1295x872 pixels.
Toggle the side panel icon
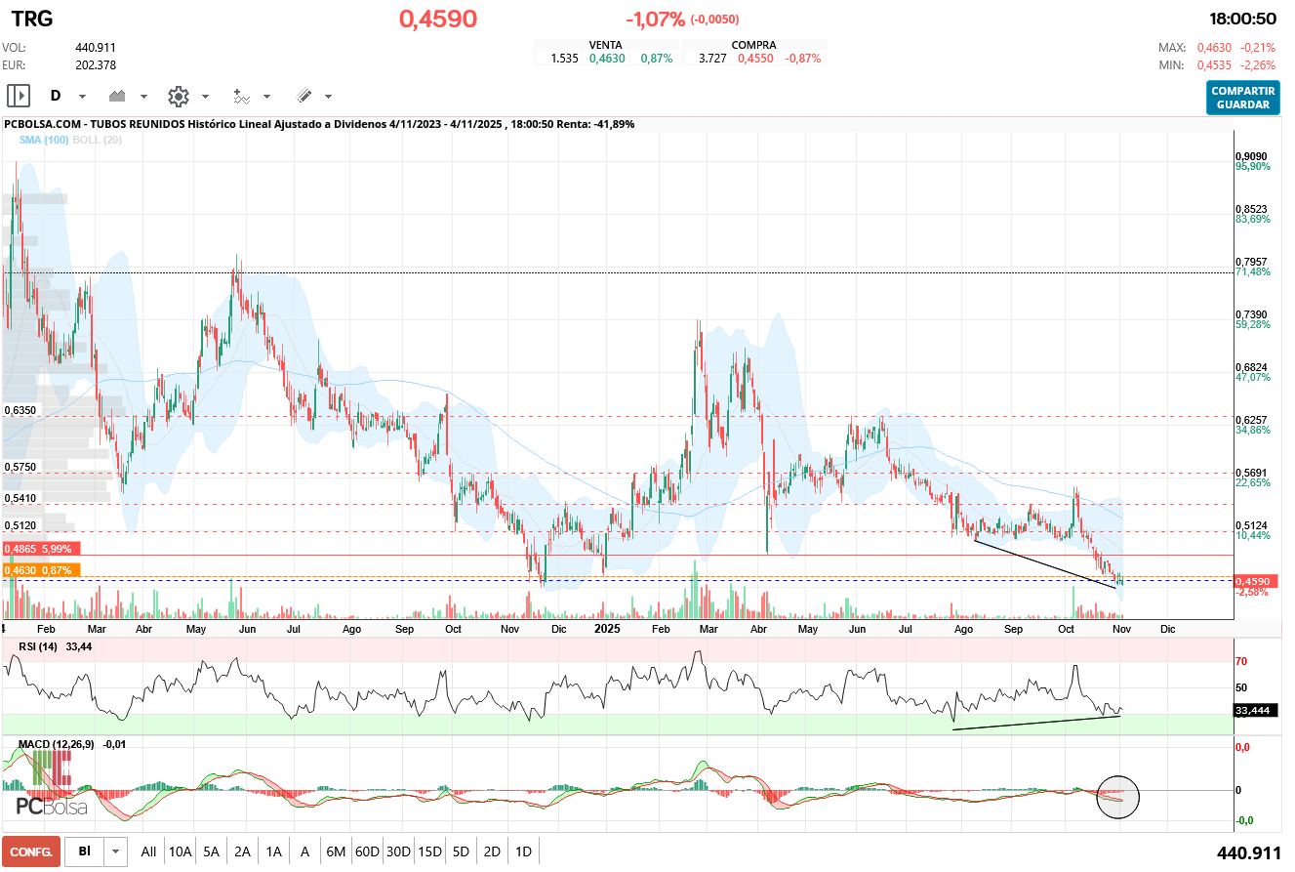pos(19,96)
